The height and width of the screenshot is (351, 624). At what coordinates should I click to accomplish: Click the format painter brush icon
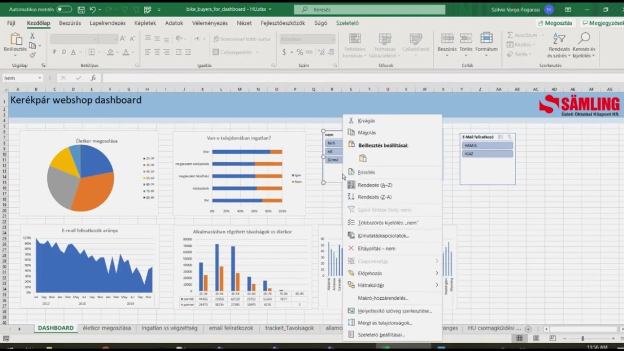tap(32, 55)
